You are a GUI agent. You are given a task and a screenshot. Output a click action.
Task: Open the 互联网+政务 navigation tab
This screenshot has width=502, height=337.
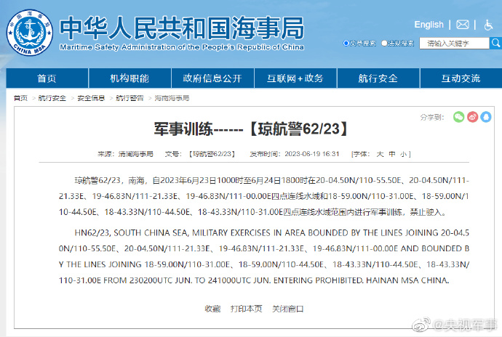click(295, 78)
